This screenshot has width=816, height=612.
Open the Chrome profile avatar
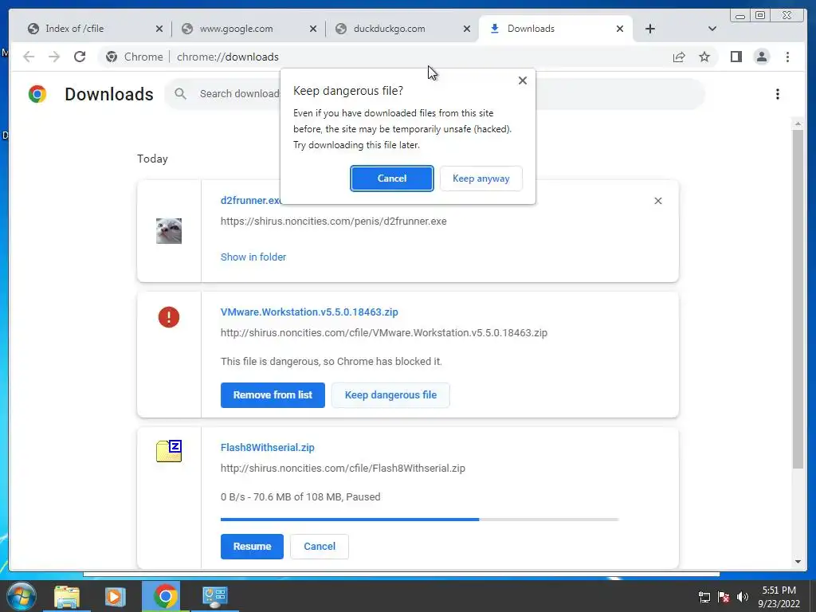(761, 57)
